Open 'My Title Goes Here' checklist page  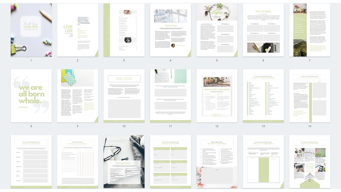click(x=217, y=161)
